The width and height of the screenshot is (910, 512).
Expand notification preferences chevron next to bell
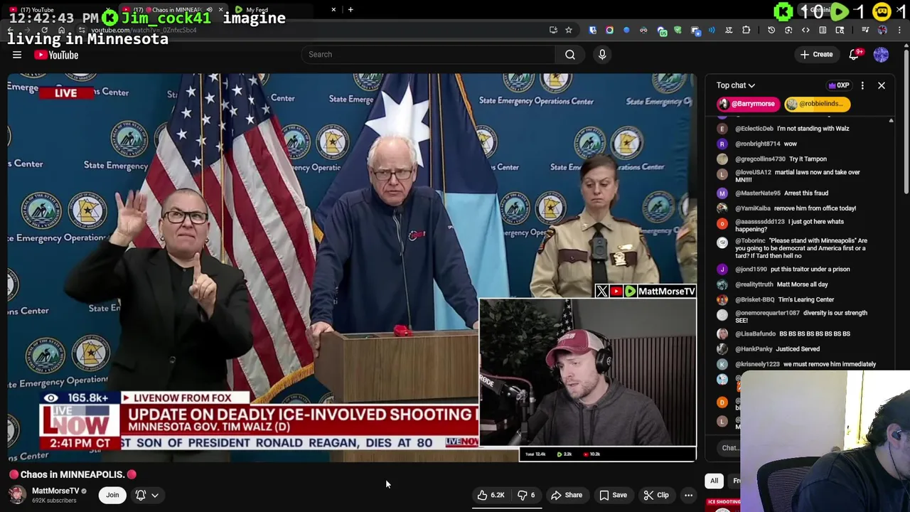[155, 495]
